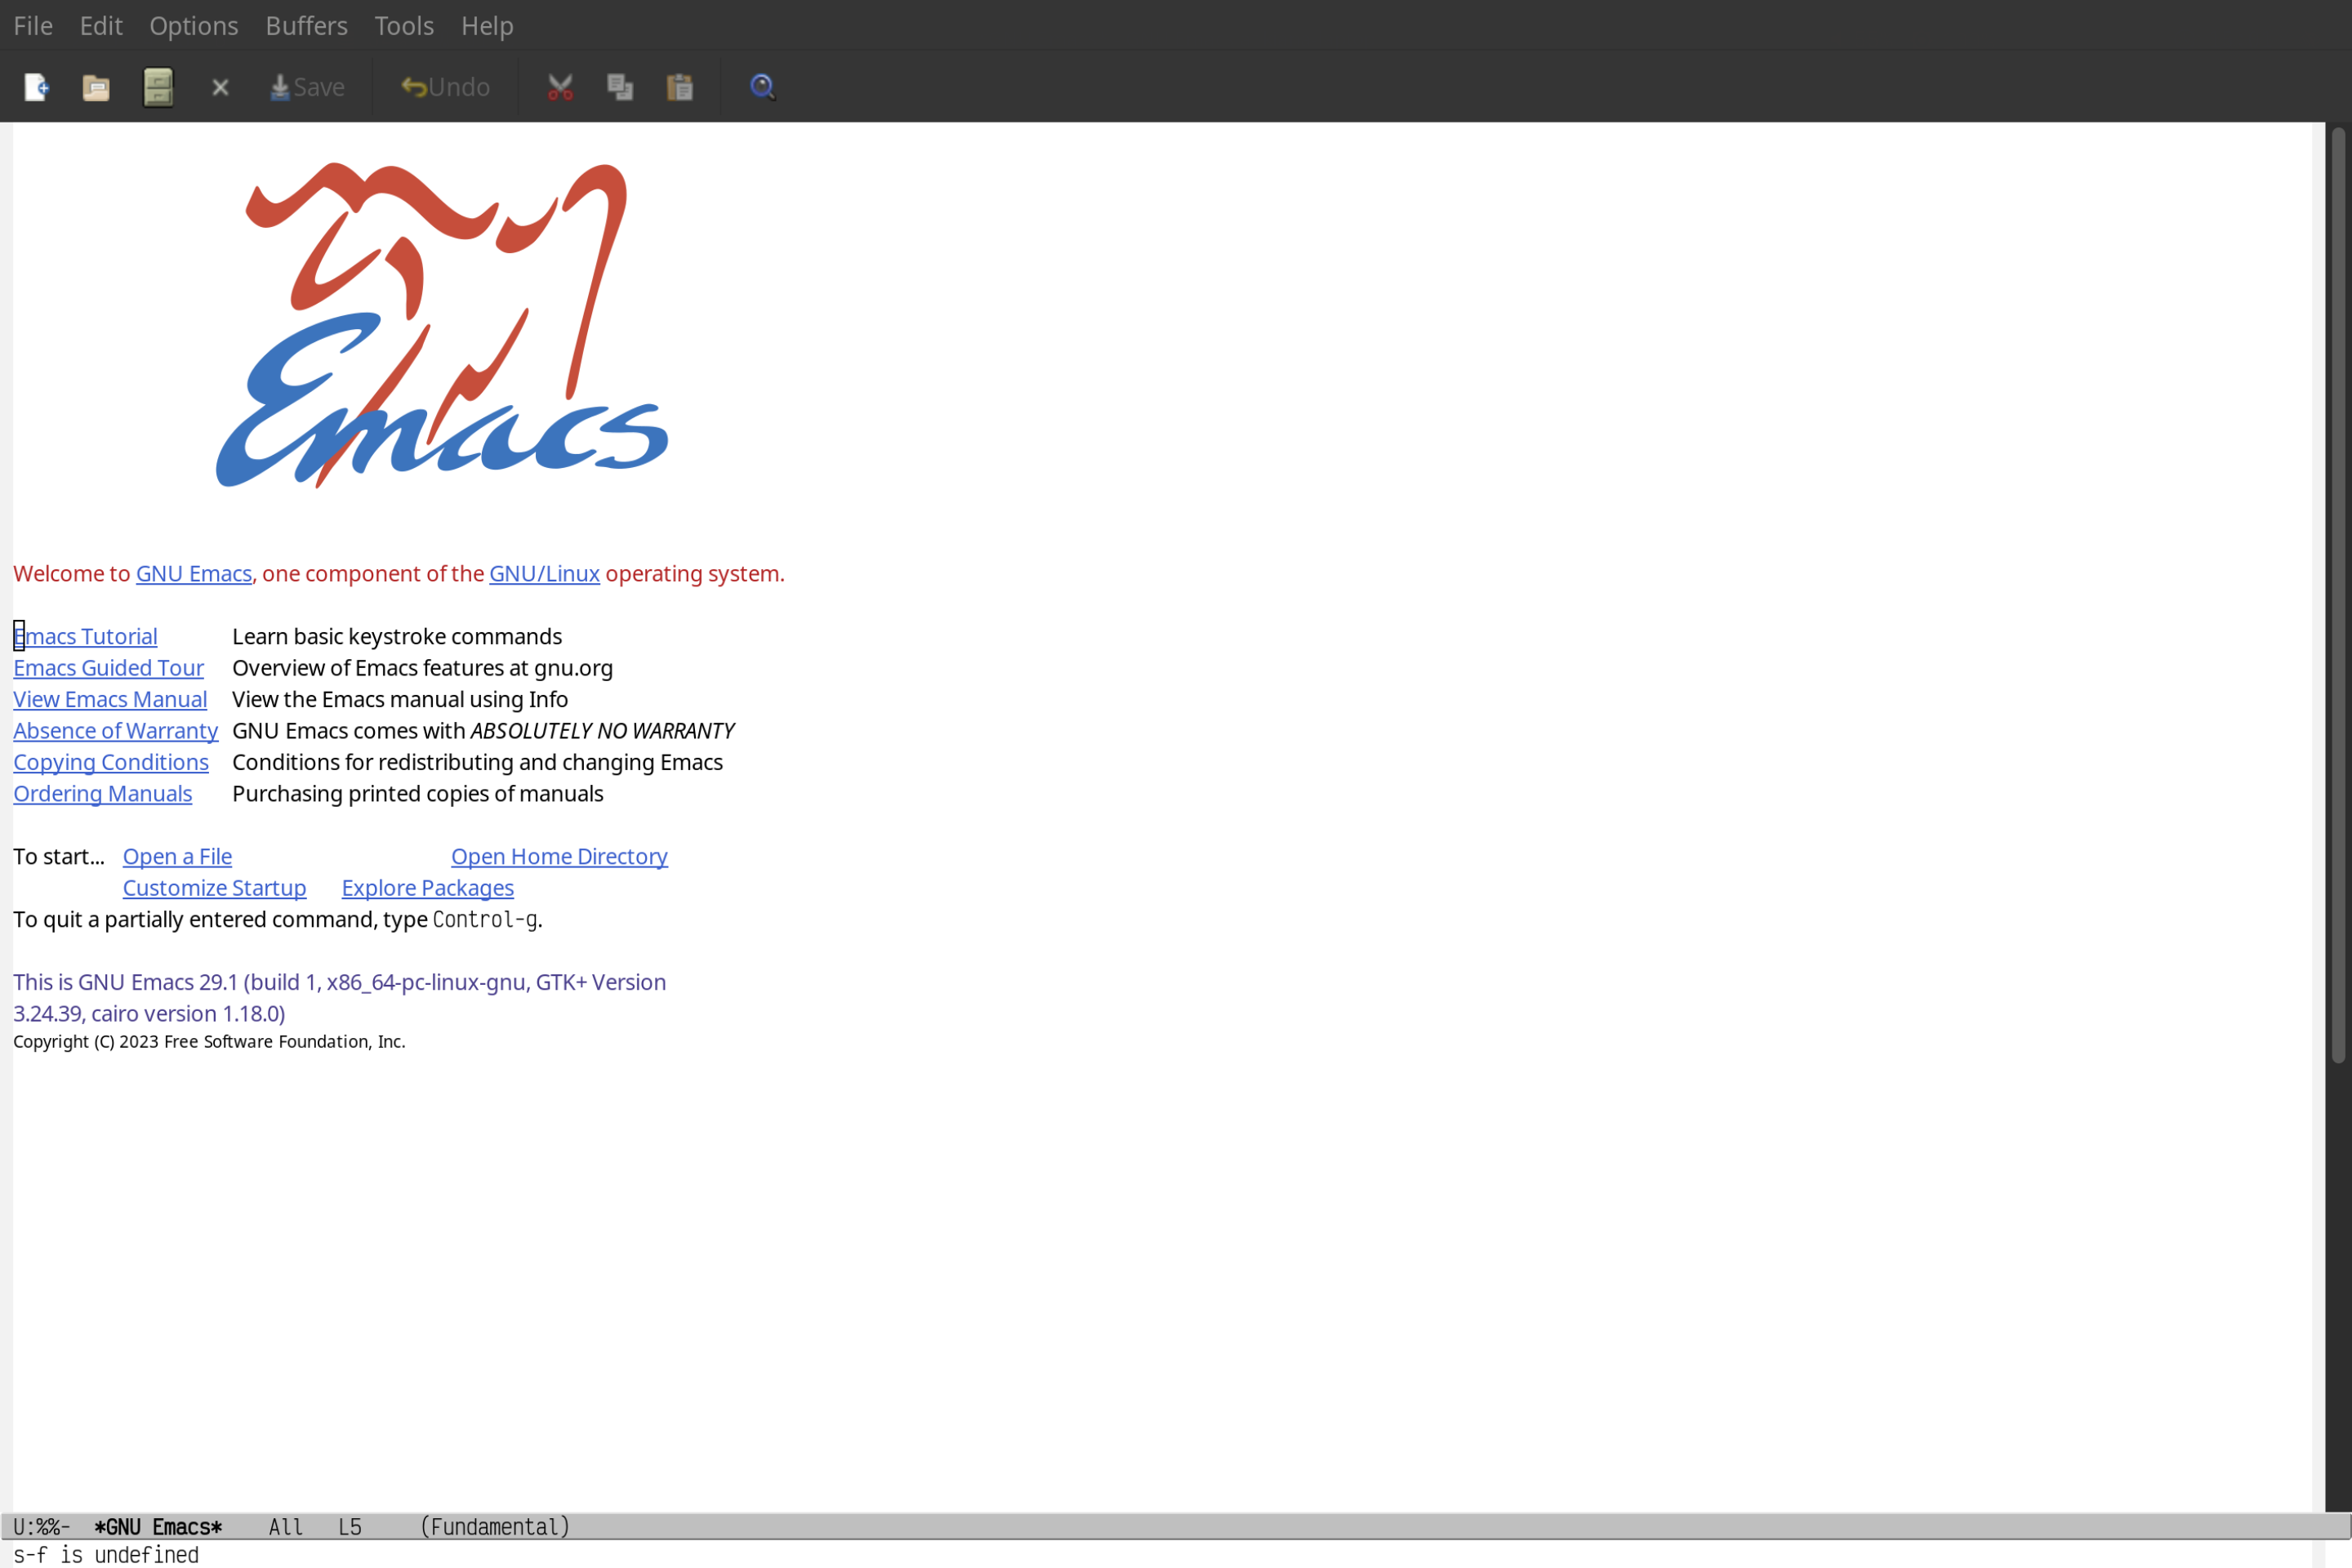Open a file using the folder icon
The image size is (2352, 1568).
96,86
